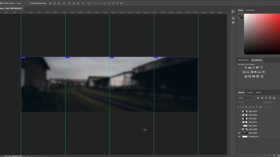
Task: Align top edges in options bar
Action: pyautogui.click(x=70, y=3)
